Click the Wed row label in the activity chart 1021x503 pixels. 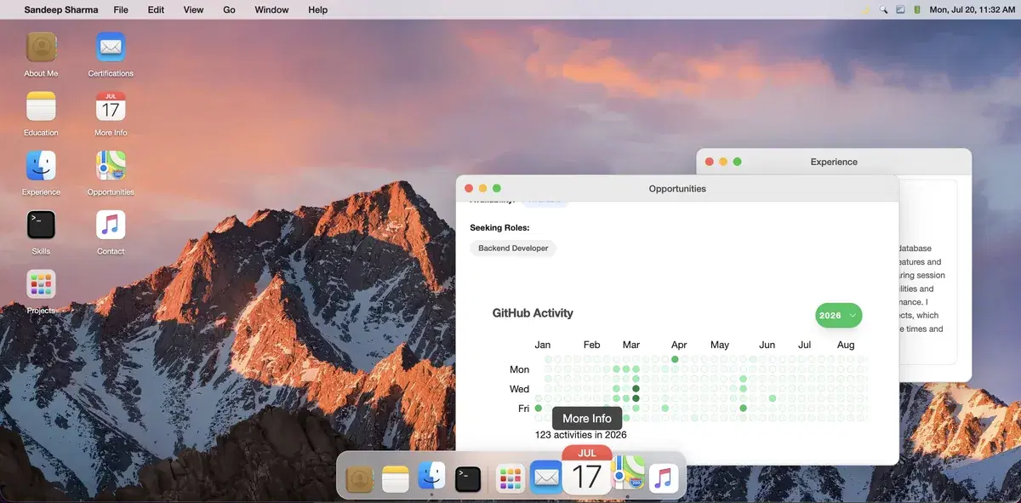pyautogui.click(x=519, y=389)
